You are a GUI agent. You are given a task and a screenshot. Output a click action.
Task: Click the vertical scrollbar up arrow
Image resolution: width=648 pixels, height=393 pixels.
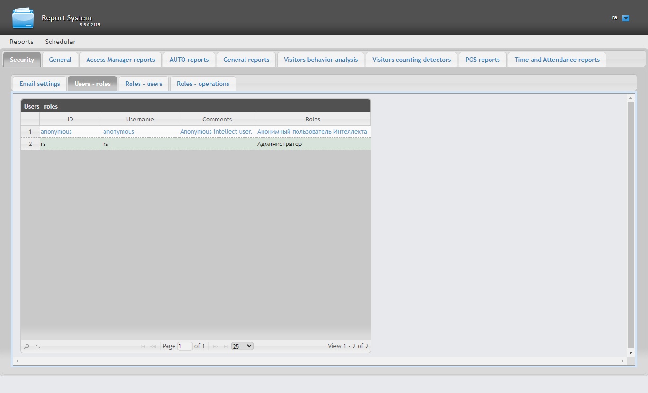(x=630, y=98)
